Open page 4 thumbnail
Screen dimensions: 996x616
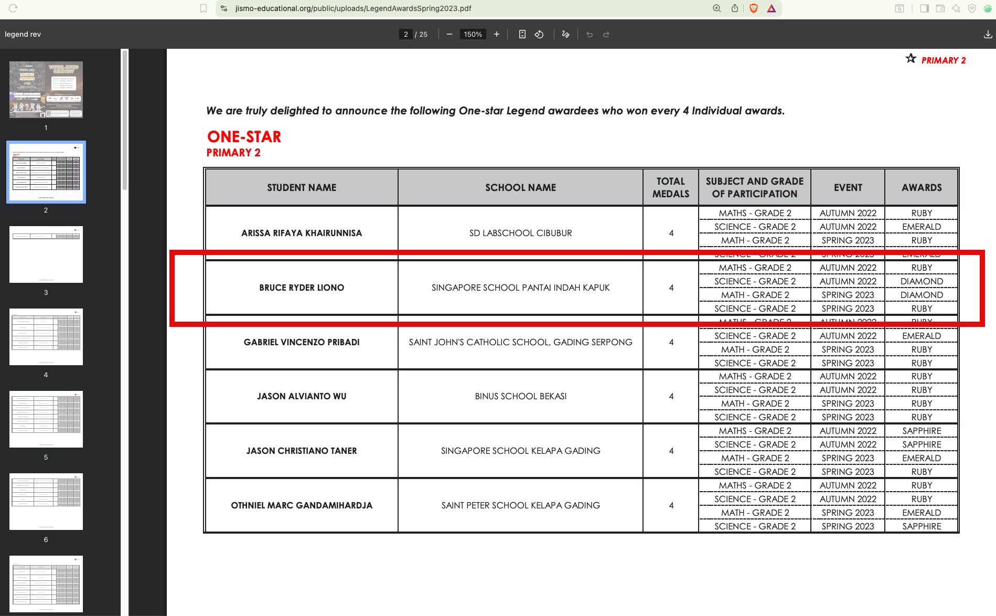[x=46, y=337]
